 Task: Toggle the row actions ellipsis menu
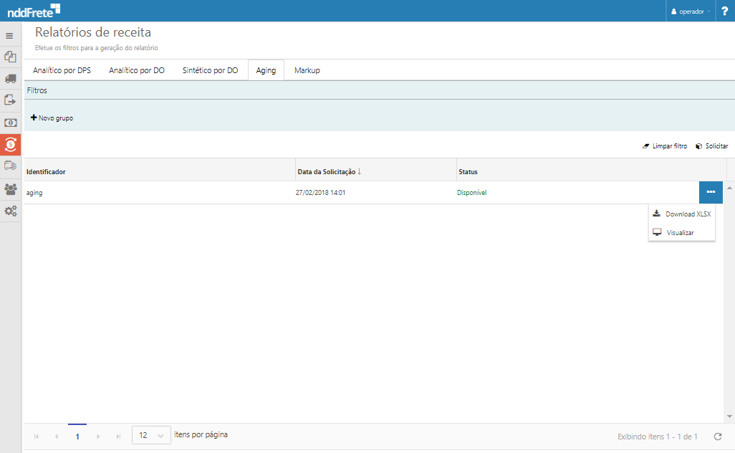click(x=711, y=192)
